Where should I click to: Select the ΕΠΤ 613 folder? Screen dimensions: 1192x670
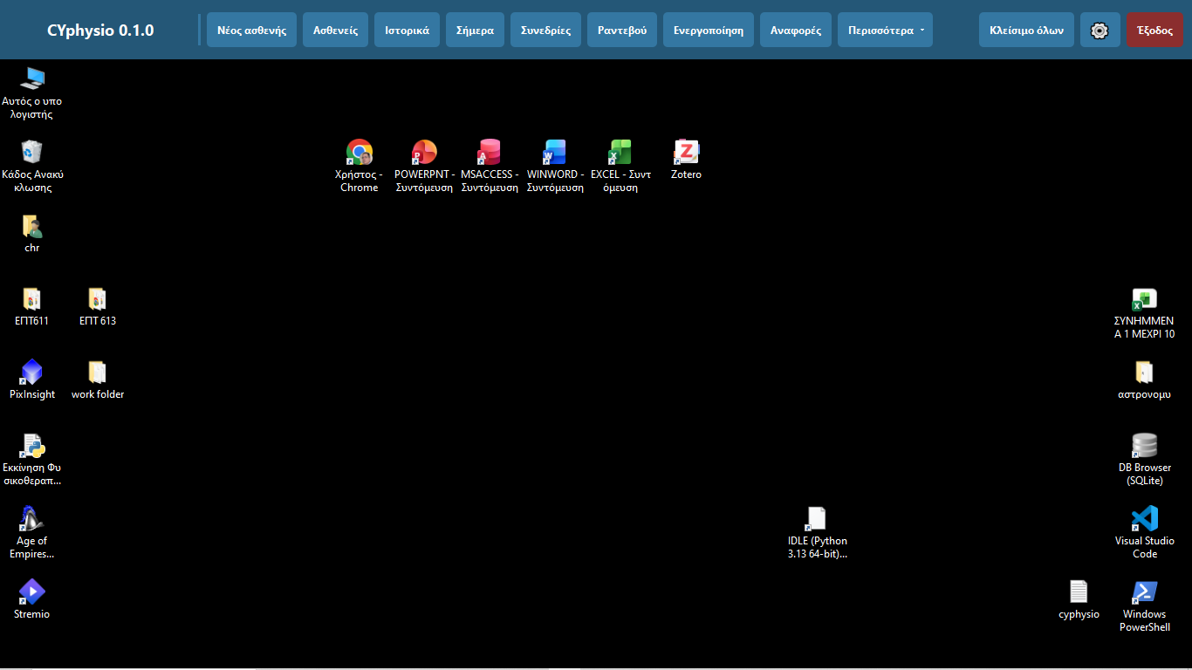[98, 299]
